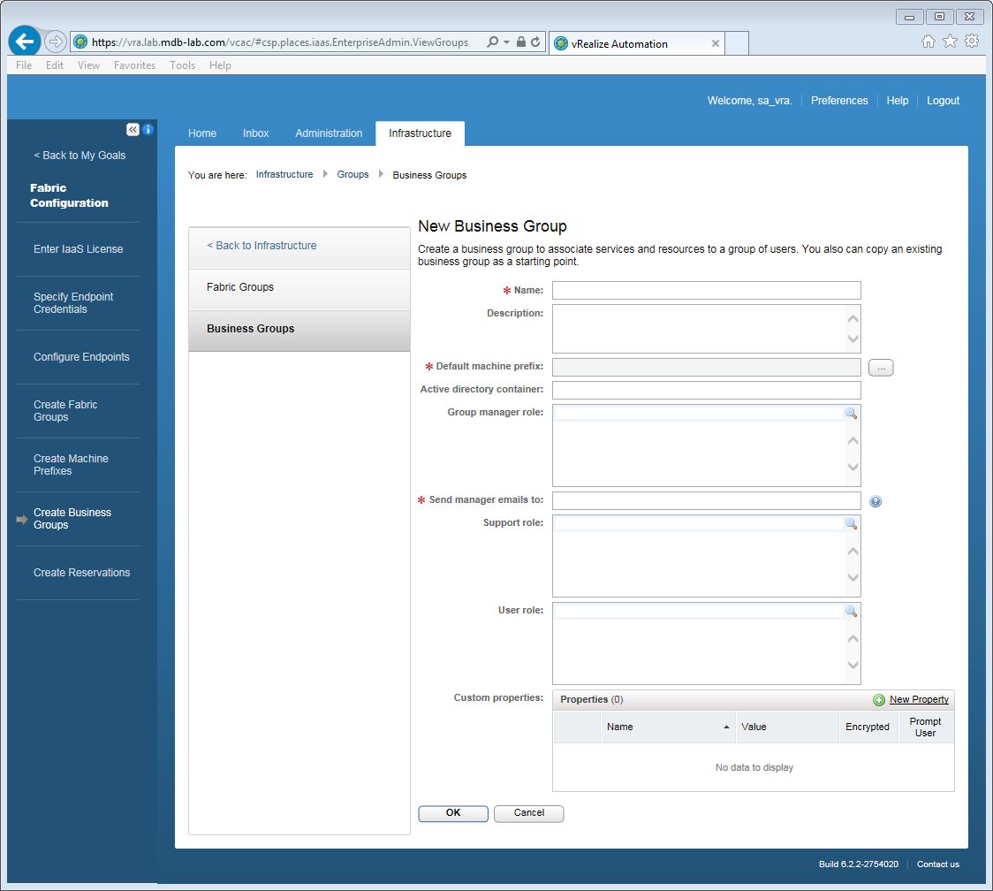
Task: Open the Inbox tab
Action: pos(255,133)
